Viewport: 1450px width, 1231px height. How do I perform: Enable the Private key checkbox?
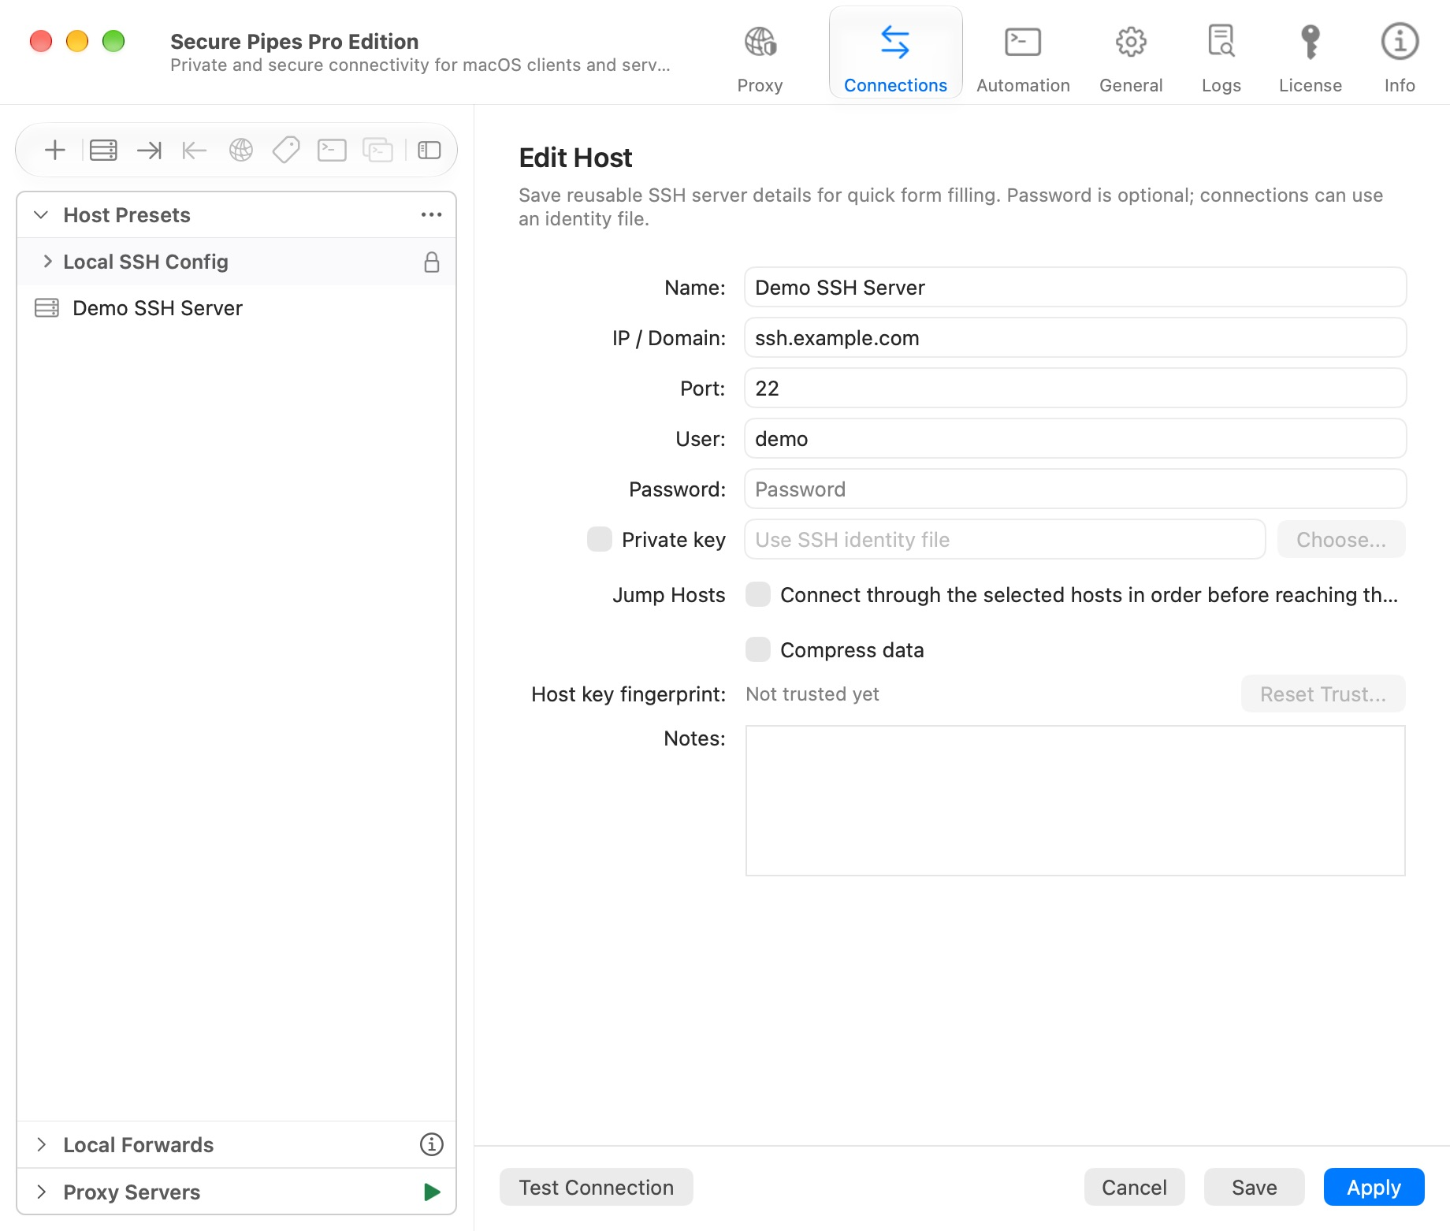pos(600,539)
